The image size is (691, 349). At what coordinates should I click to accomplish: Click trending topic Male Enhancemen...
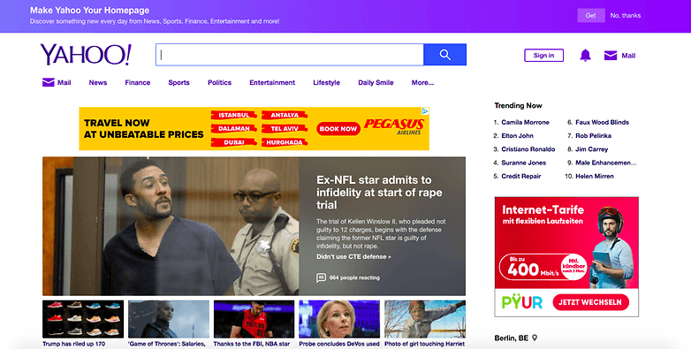(x=606, y=163)
